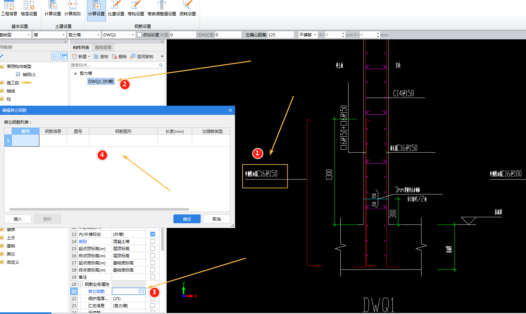Close the 构件列表 panel
The image size is (526, 314).
point(162,42)
